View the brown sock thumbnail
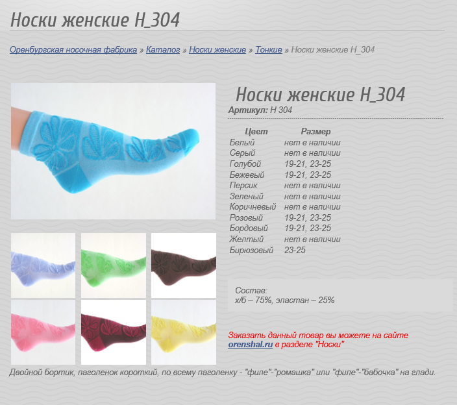 pyautogui.click(x=184, y=265)
